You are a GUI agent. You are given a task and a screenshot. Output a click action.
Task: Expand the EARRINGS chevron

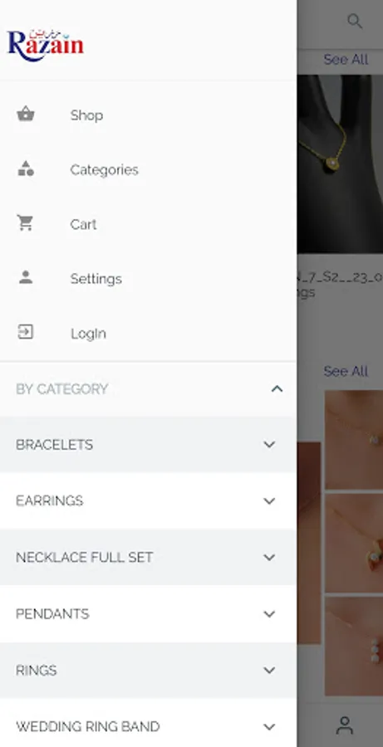pyautogui.click(x=269, y=501)
